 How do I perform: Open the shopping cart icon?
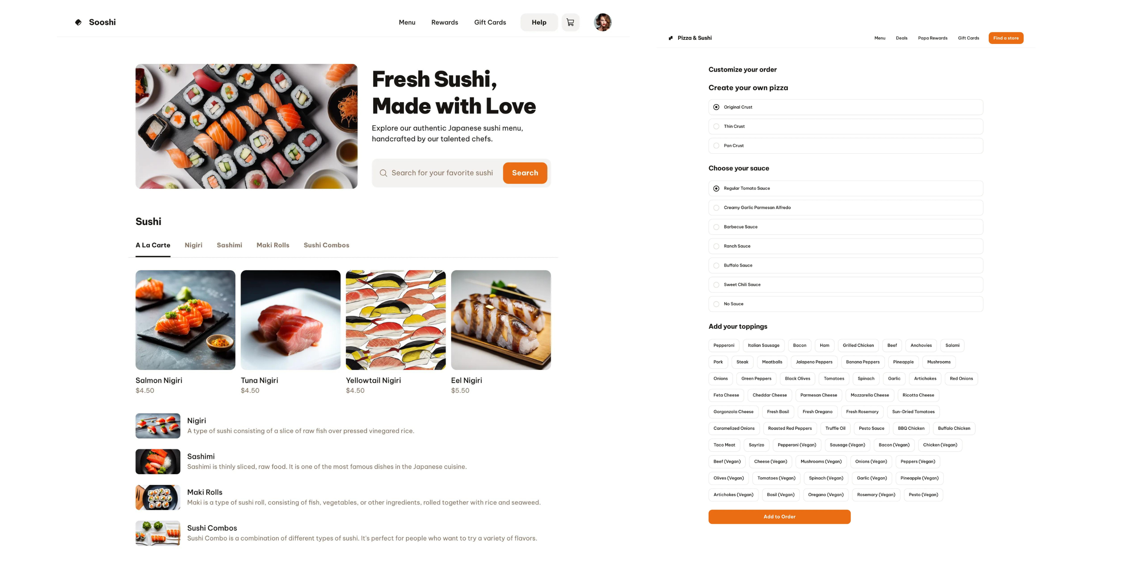click(x=570, y=22)
